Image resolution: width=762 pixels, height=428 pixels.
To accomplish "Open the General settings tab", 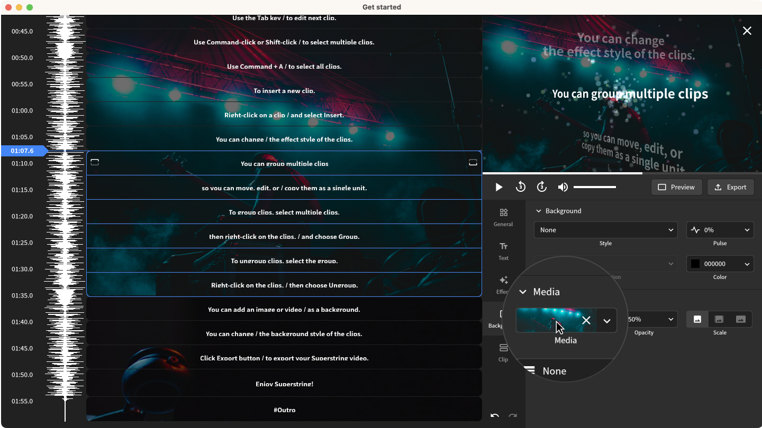I will click(x=503, y=217).
